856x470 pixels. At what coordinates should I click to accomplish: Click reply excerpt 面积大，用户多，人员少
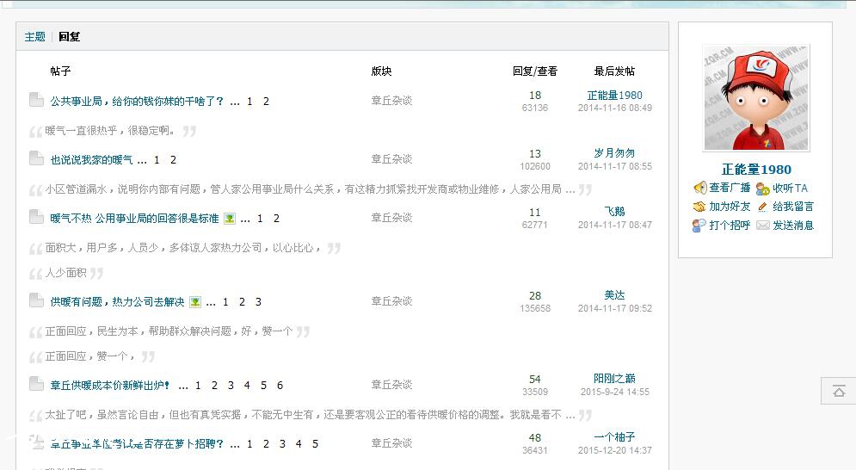click(x=183, y=248)
